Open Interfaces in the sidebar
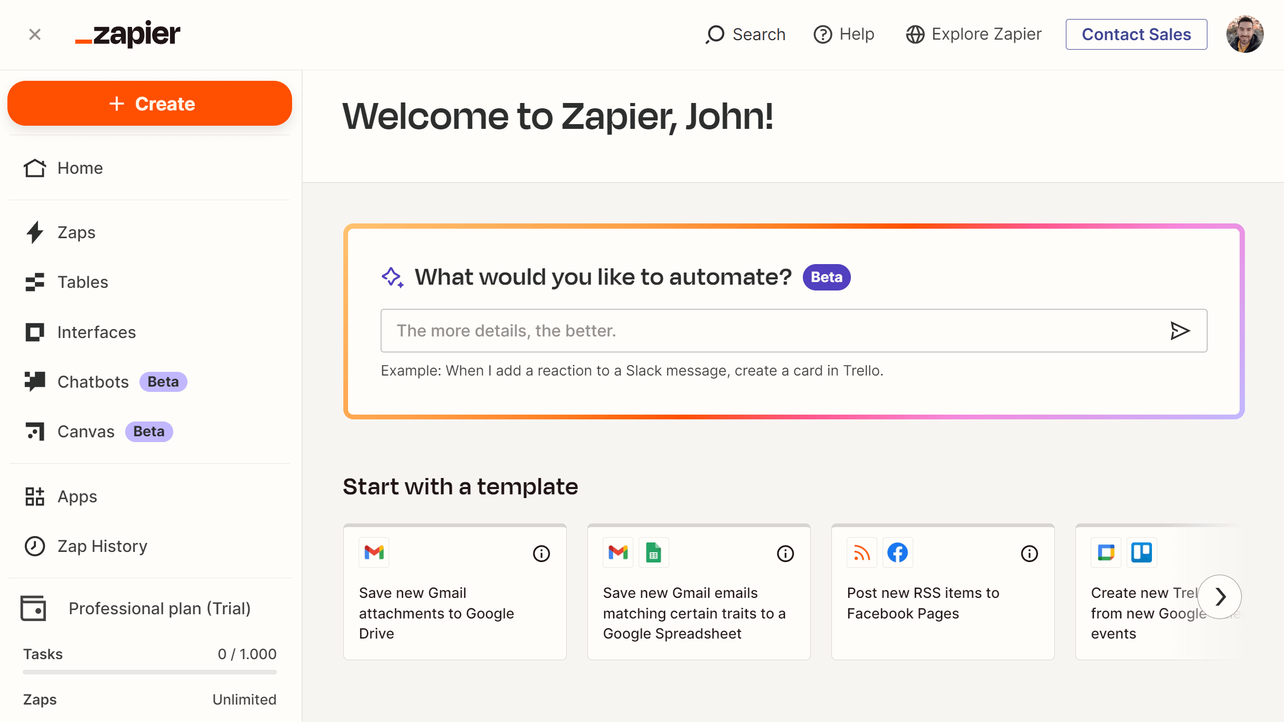 (150, 332)
